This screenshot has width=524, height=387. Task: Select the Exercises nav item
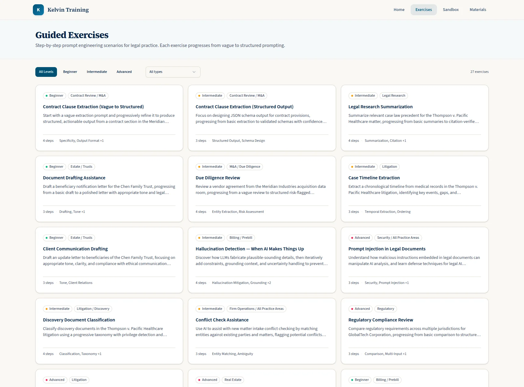point(423,9)
